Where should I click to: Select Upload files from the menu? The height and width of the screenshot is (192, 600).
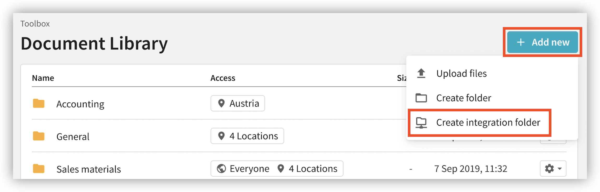(461, 74)
